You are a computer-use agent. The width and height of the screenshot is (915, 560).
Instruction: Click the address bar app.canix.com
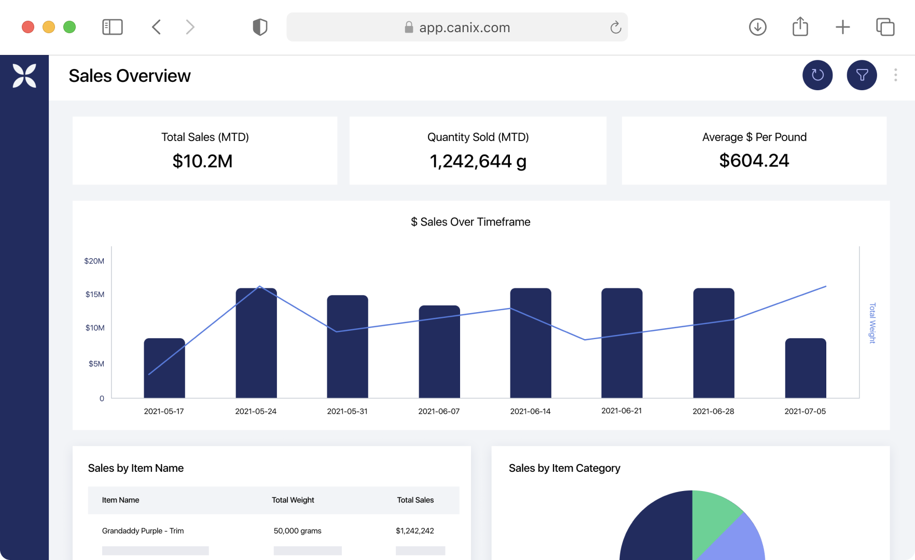pos(457,27)
